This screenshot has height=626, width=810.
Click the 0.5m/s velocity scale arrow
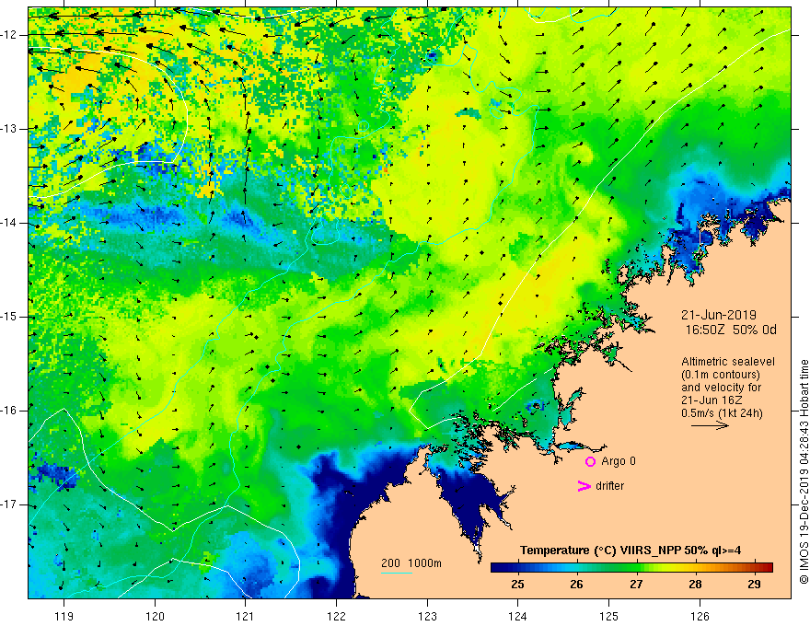(710, 425)
